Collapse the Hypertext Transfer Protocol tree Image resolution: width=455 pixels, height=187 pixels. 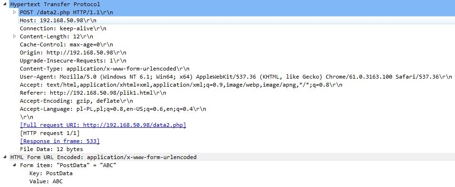(x=5, y=4)
